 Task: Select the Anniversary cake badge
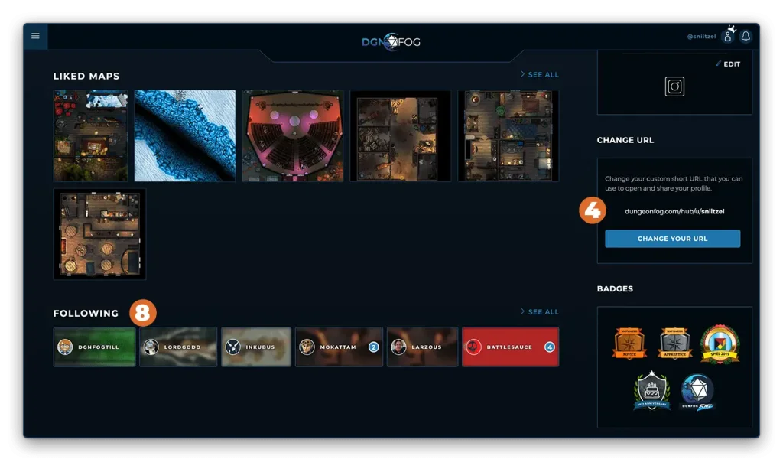tap(651, 391)
